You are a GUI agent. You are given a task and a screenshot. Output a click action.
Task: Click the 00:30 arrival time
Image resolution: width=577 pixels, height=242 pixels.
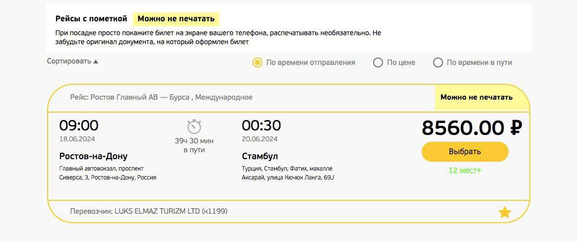click(x=261, y=125)
